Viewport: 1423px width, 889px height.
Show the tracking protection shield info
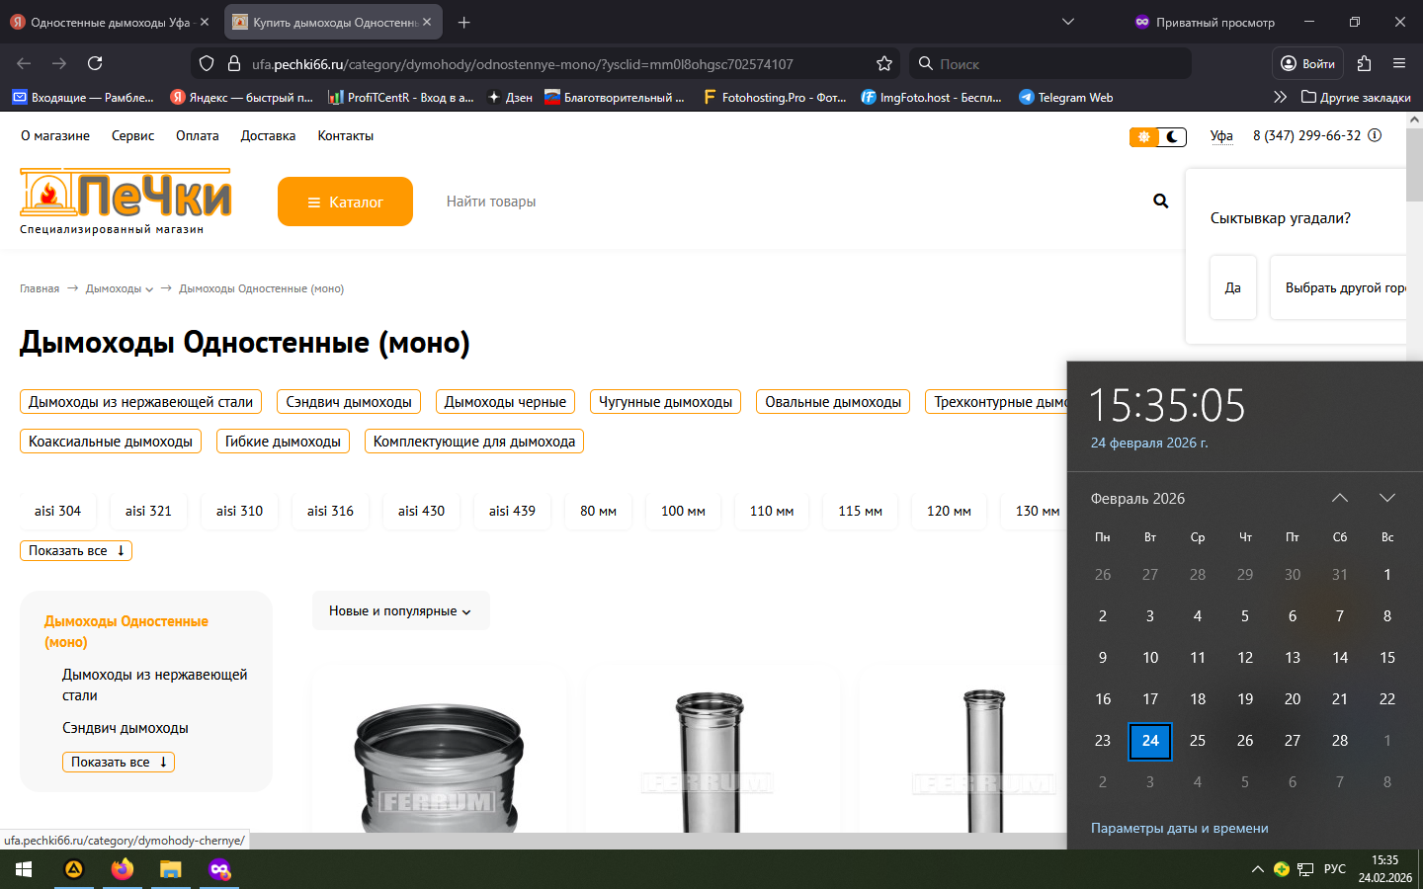pyautogui.click(x=207, y=63)
